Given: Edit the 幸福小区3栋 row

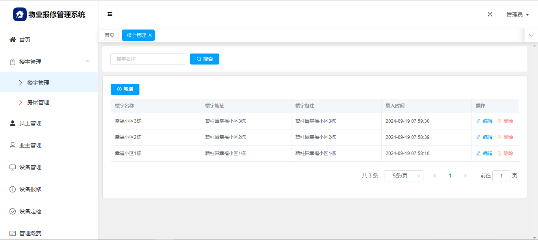Looking at the screenshot, I should pyautogui.click(x=484, y=121).
